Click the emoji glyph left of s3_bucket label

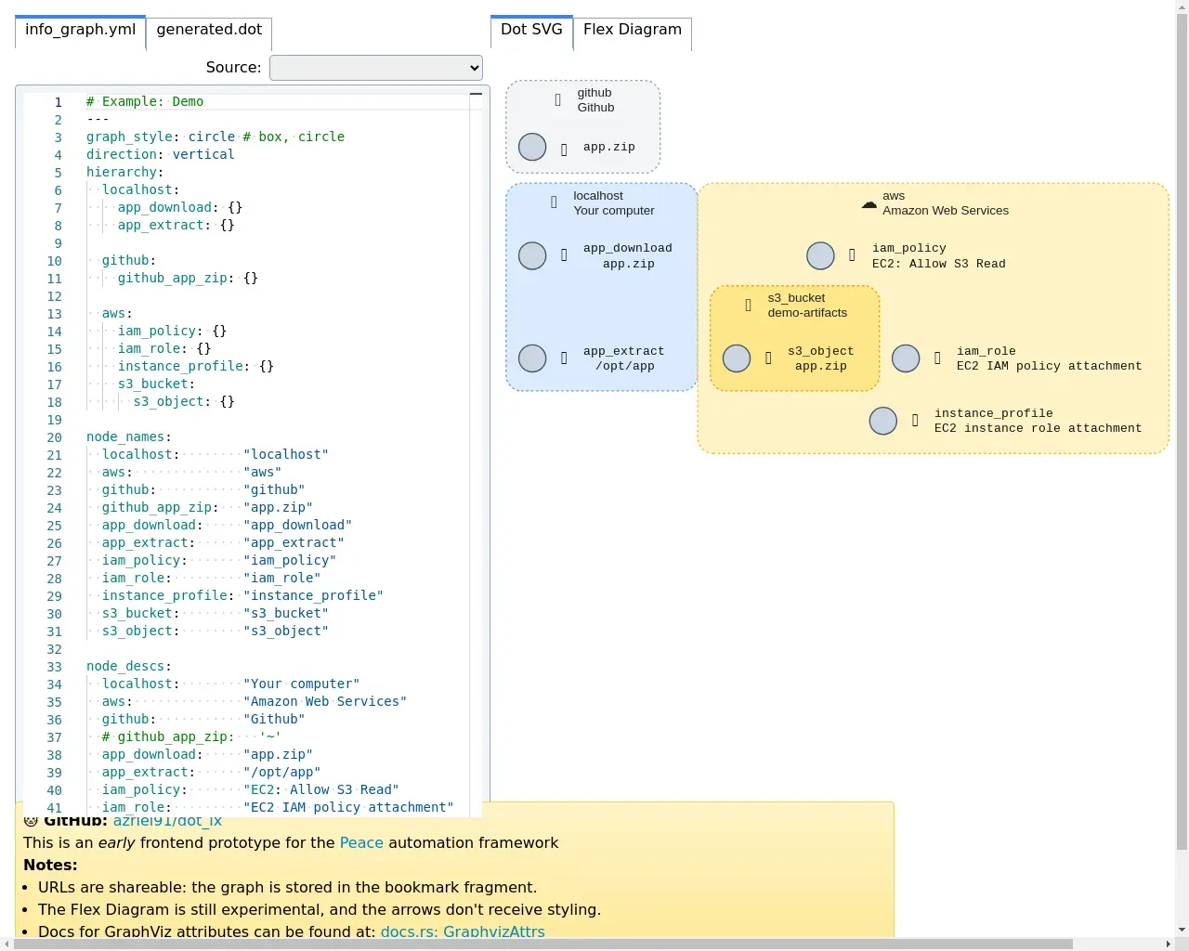748,305
